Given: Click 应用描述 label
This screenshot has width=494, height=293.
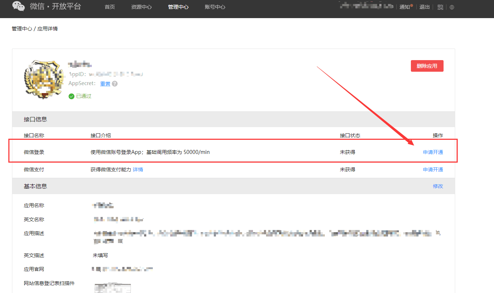Looking at the screenshot, I should point(34,234).
